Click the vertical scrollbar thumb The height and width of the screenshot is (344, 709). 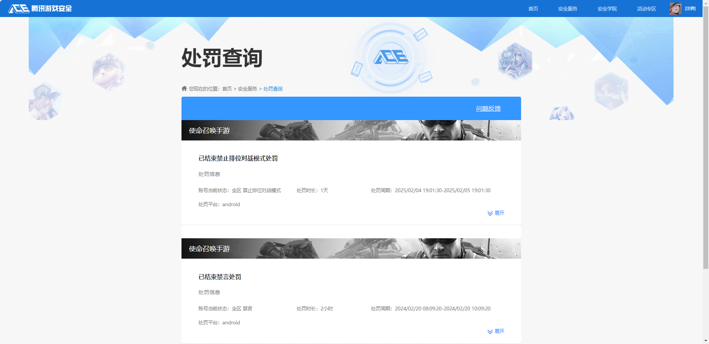coord(706,137)
